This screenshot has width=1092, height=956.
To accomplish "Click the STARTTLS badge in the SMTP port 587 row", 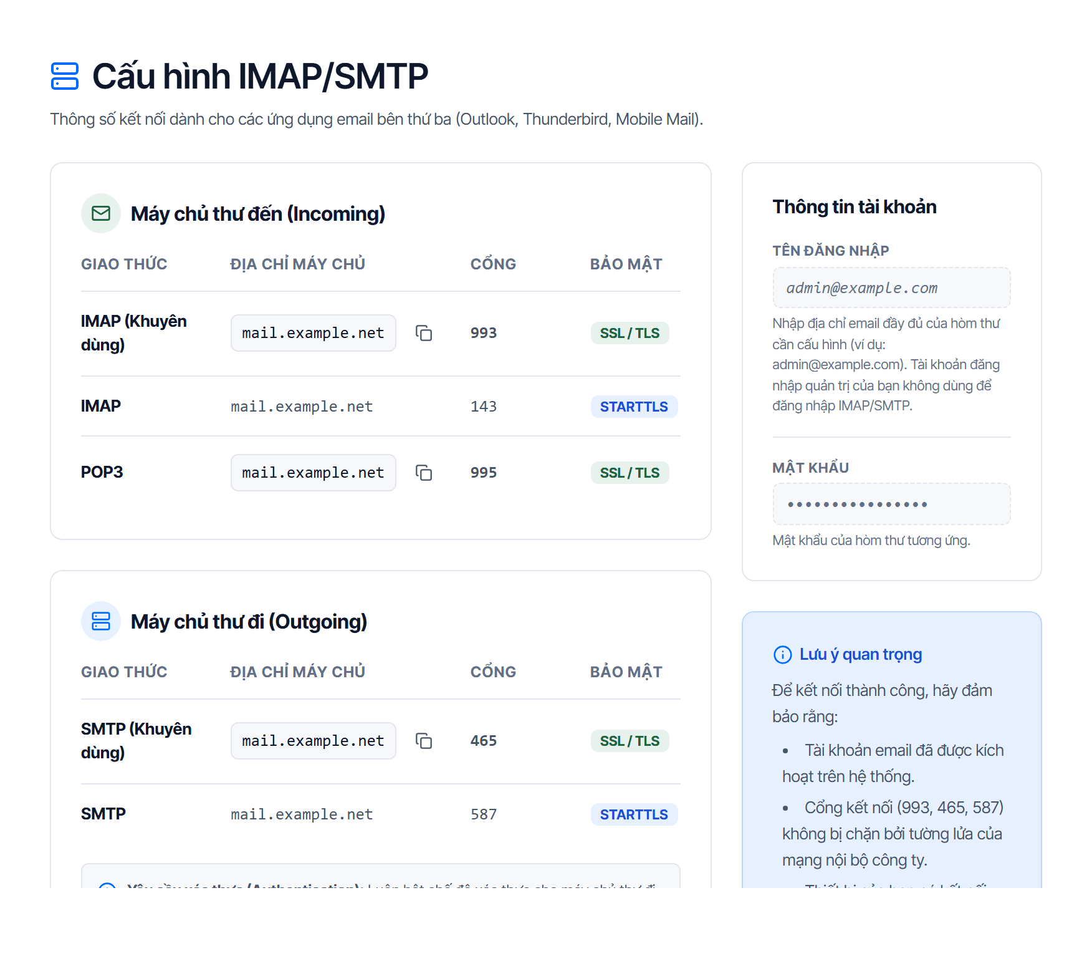I will pos(634,814).
